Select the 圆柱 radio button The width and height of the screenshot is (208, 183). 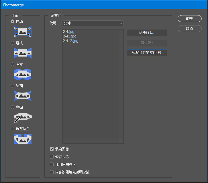[13, 64]
